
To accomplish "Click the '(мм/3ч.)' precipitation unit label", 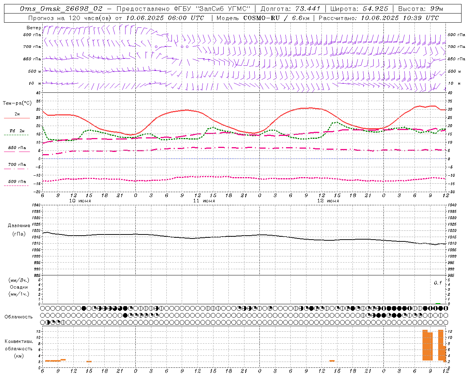I will point(19,280).
